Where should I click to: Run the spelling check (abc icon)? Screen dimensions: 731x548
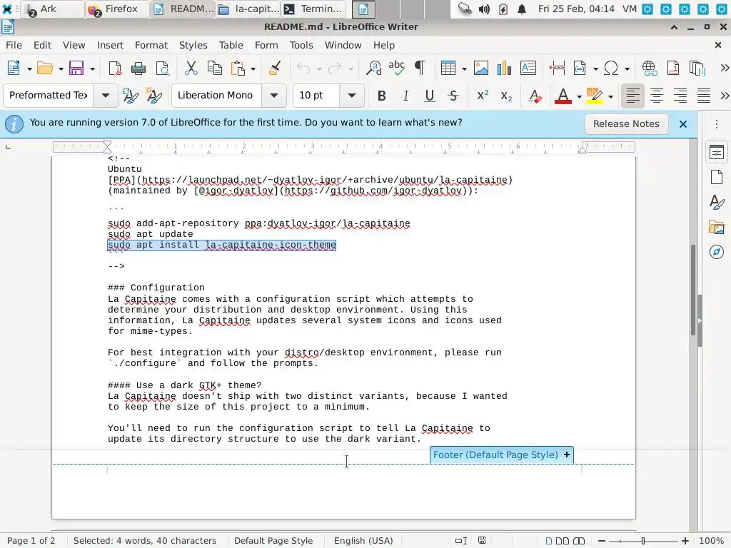point(397,68)
